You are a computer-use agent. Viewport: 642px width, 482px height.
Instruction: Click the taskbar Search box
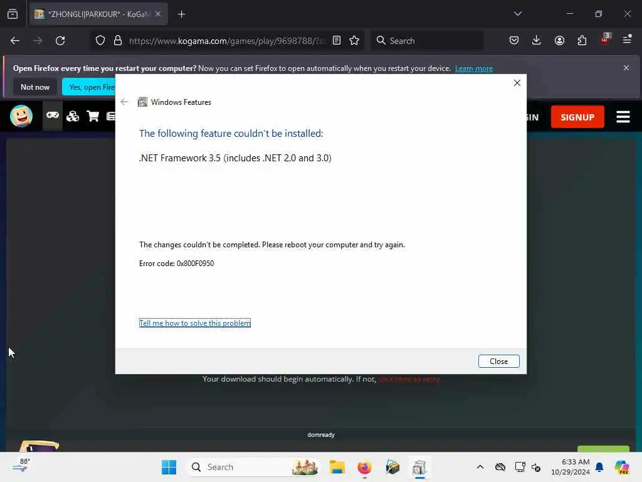[253, 467]
